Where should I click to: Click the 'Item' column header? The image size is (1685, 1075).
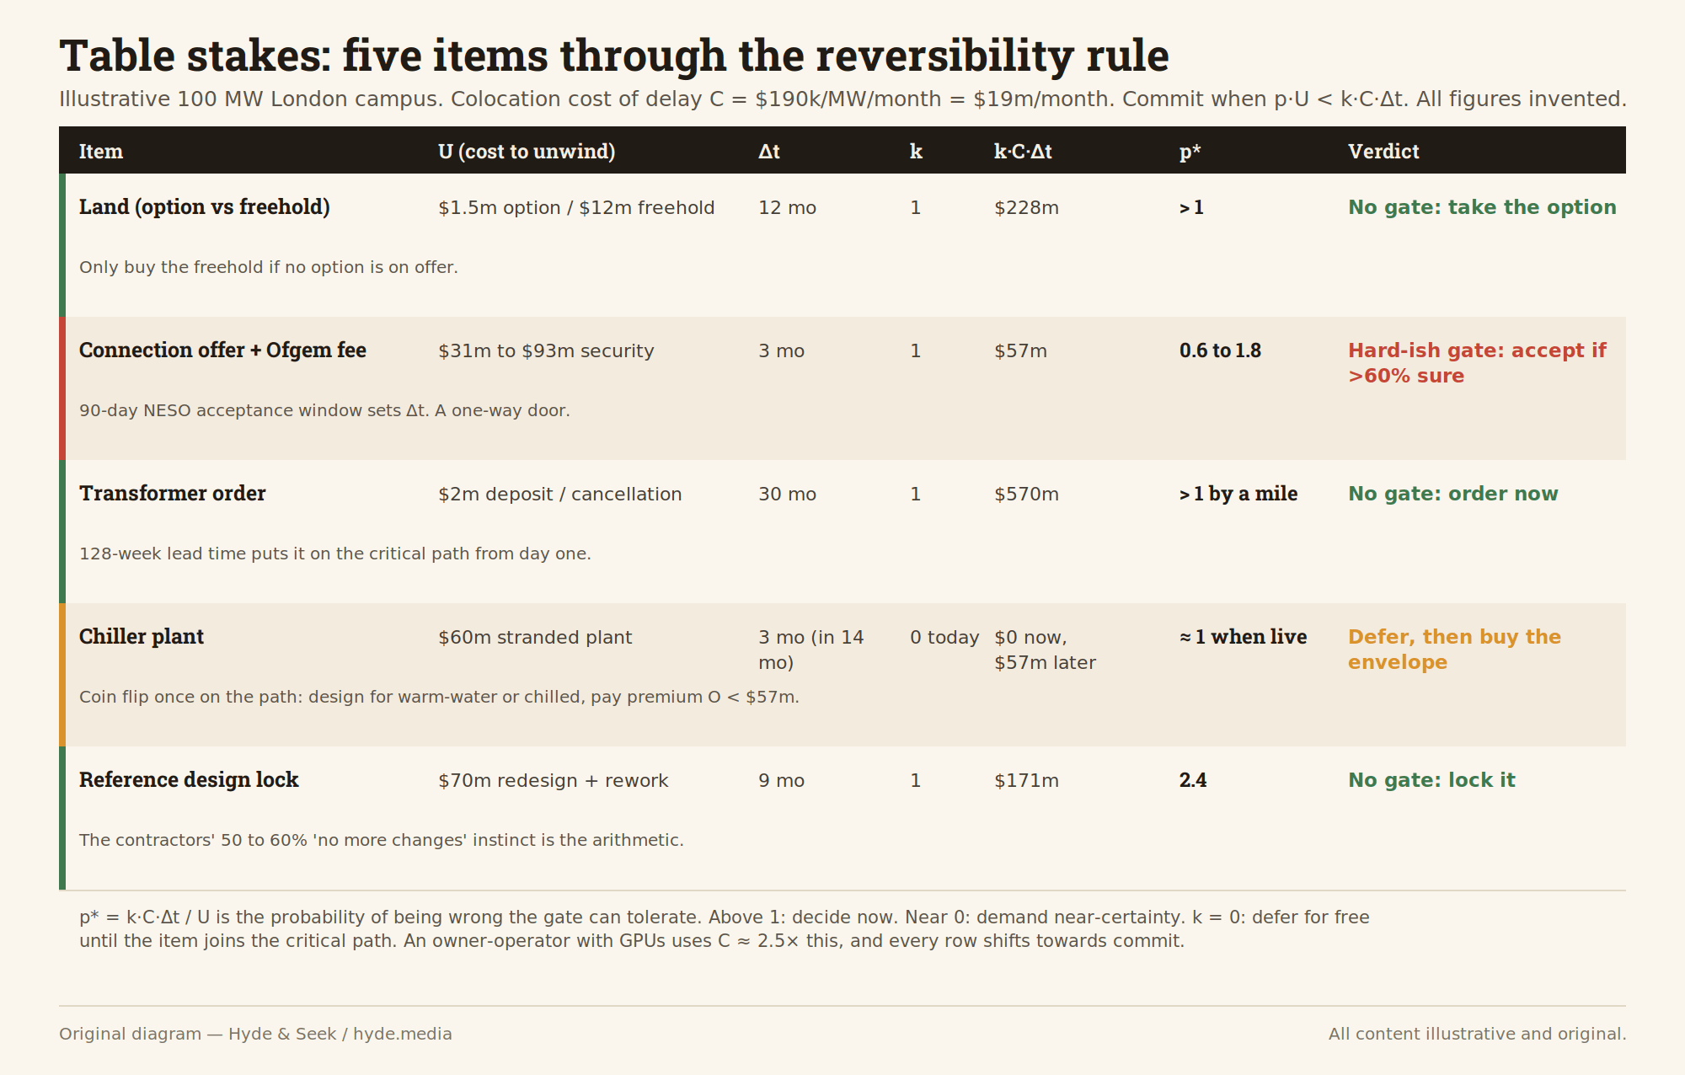[101, 152]
